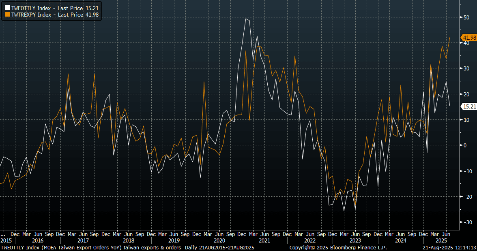Click the white TWEOTTLY legend color swatch
Screen dimensions: 477x251
point(7,8)
